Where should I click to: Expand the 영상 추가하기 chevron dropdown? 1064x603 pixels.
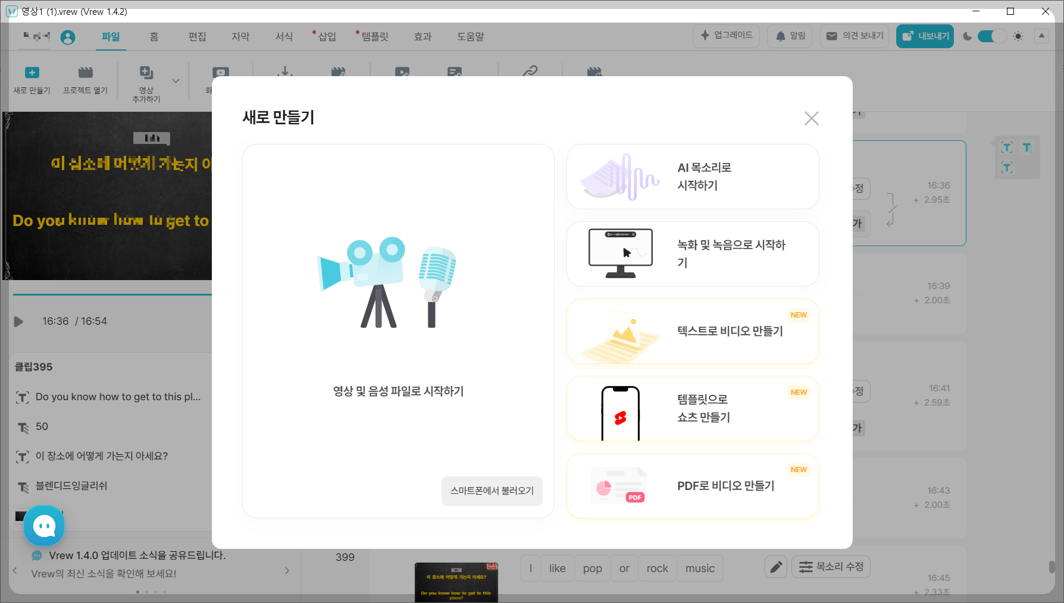tap(176, 81)
